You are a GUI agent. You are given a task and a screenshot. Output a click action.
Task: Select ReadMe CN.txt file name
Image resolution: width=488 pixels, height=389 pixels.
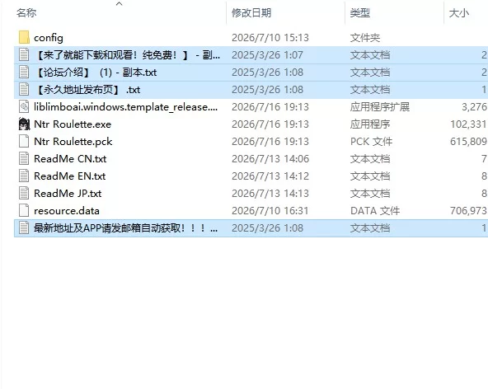[70, 159]
